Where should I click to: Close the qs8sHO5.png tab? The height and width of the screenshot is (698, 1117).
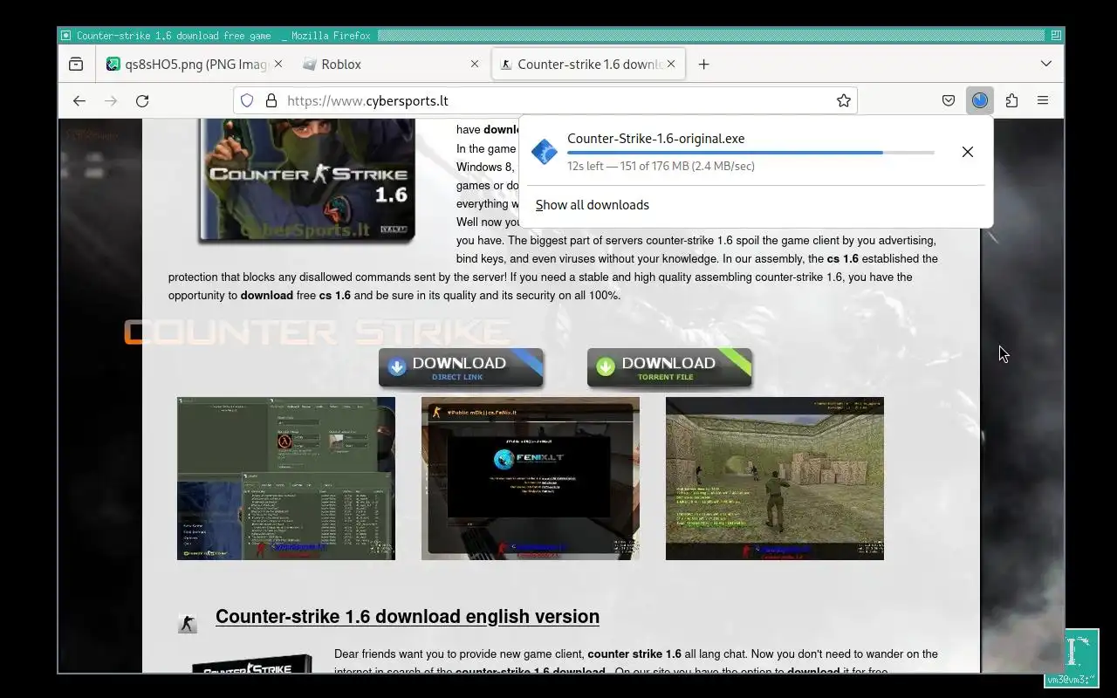coord(278,64)
